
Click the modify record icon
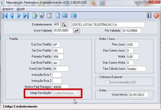click(42, 16)
